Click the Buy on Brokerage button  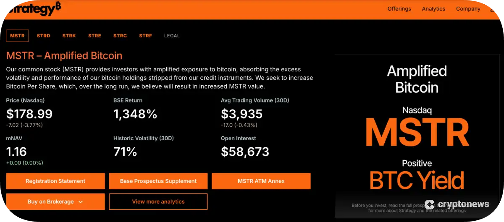coord(50,202)
